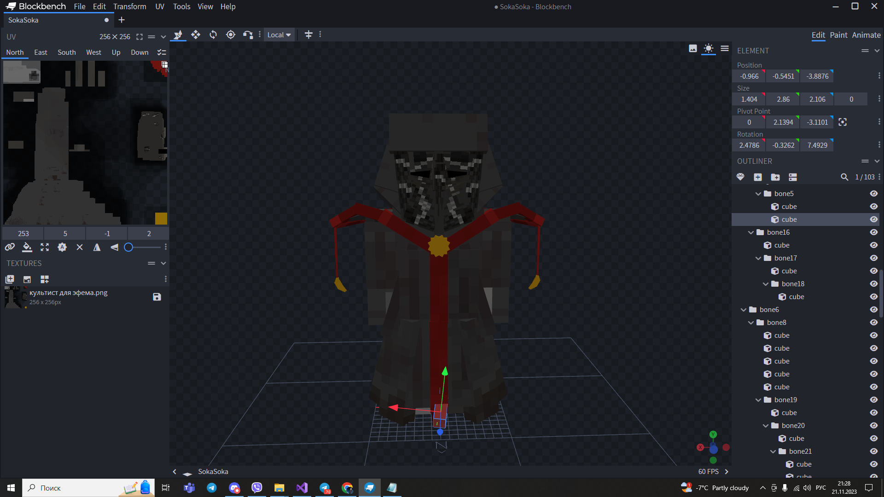
Task: Toggle visibility of bone18
Action: (873, 284)
